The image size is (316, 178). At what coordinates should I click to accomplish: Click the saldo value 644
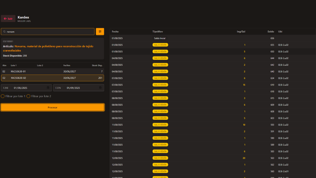click(x=272, y=58)
